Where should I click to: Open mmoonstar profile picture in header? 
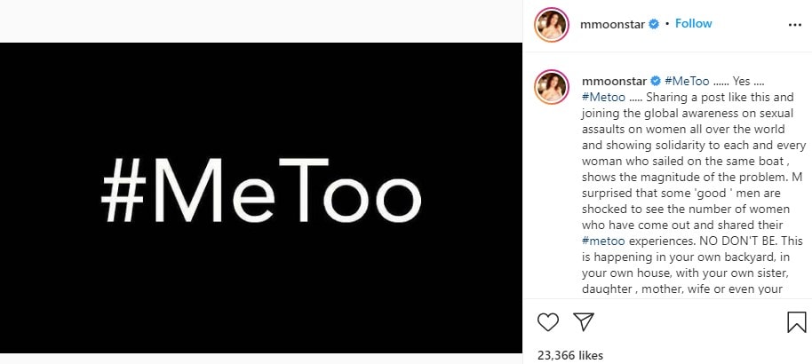pyautogui.click(x=552, y=25)
